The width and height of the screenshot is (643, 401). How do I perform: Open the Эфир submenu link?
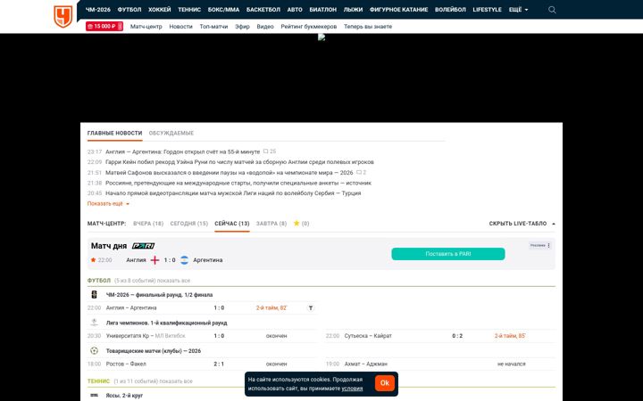coord(242,26)
